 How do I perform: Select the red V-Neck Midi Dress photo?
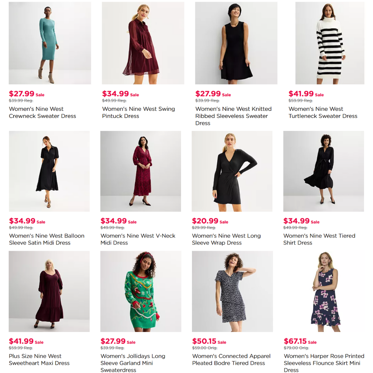coord(141,171)
